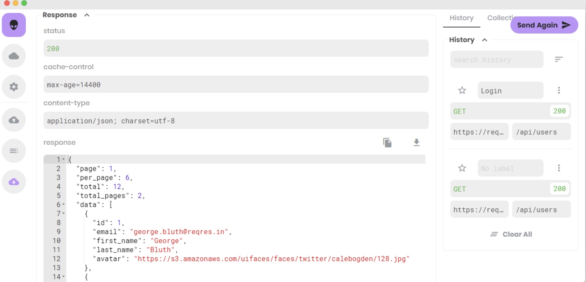Download the response body
This screenshot has height=282, width=586.
416,143
